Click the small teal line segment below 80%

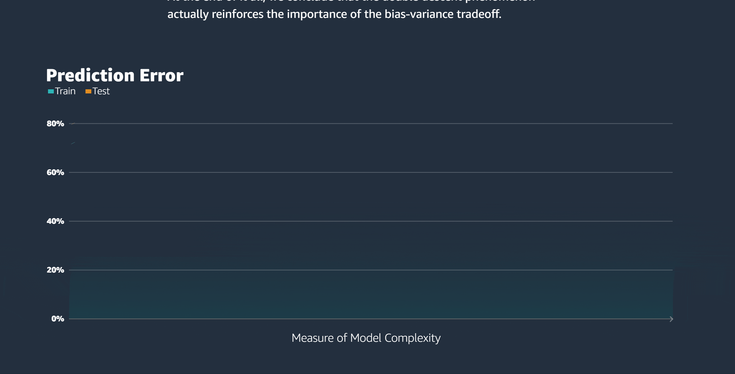point(73,143)
